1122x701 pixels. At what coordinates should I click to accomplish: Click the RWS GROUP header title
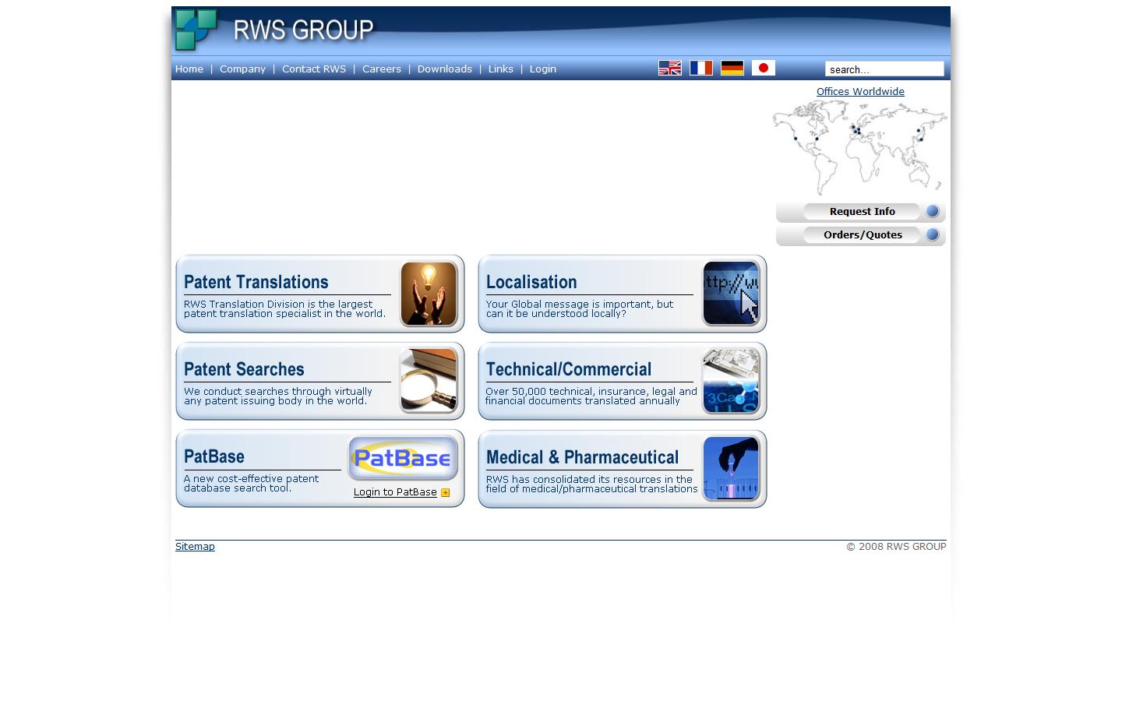(304, 30)
